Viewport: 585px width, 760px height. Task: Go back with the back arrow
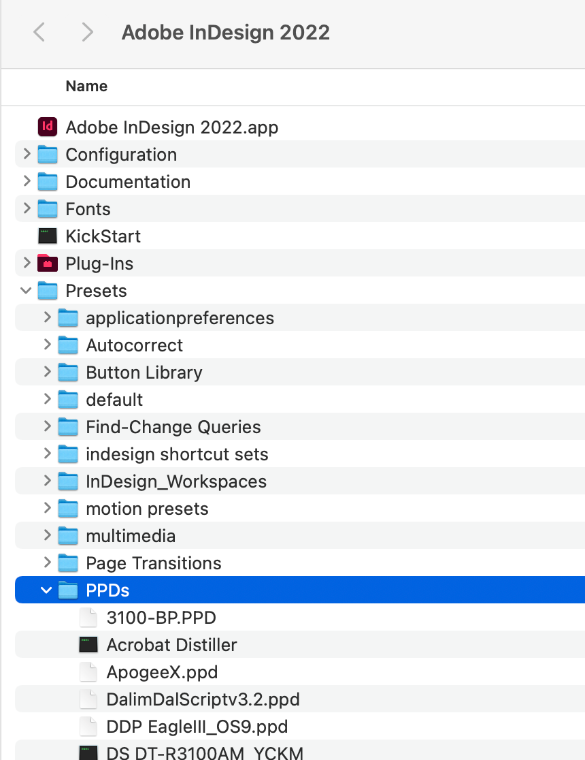(39, 33)
